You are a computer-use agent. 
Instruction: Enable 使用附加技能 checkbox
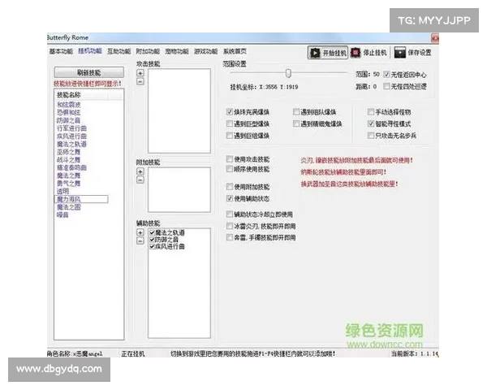(230, 187)
